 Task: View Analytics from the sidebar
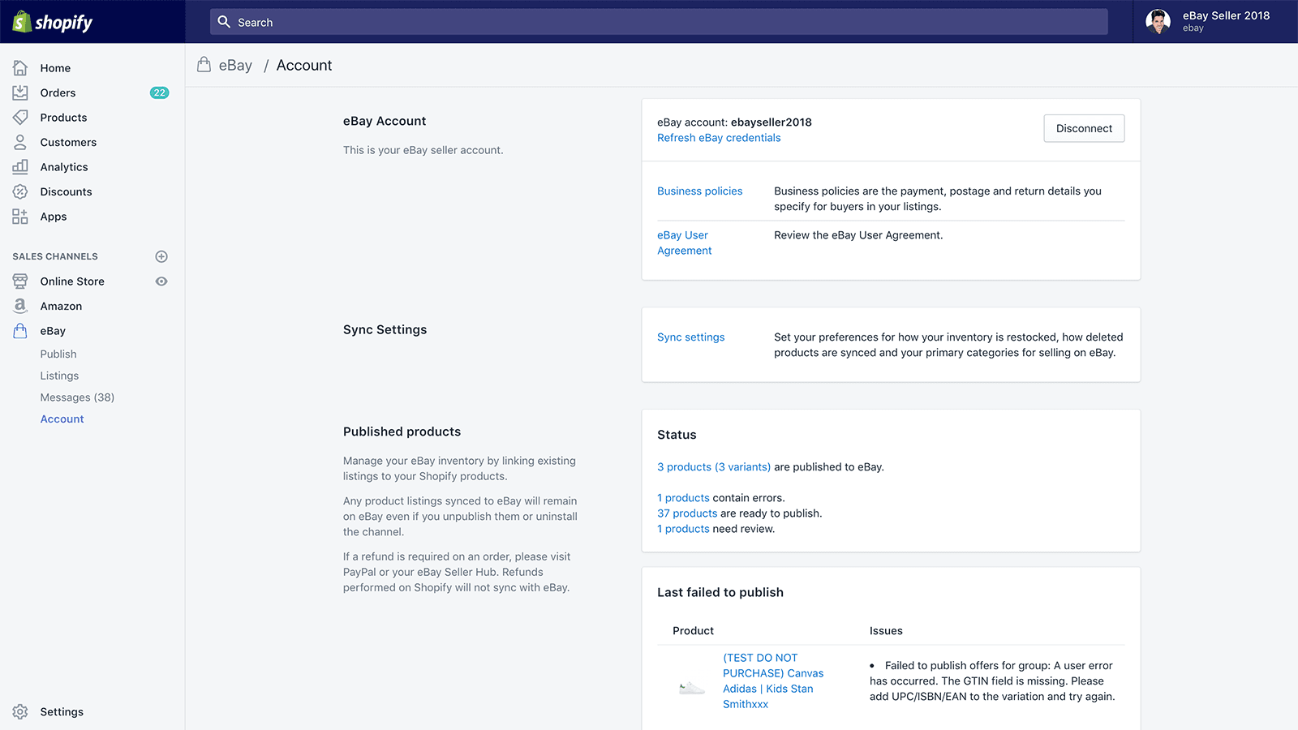pos(63,166)
